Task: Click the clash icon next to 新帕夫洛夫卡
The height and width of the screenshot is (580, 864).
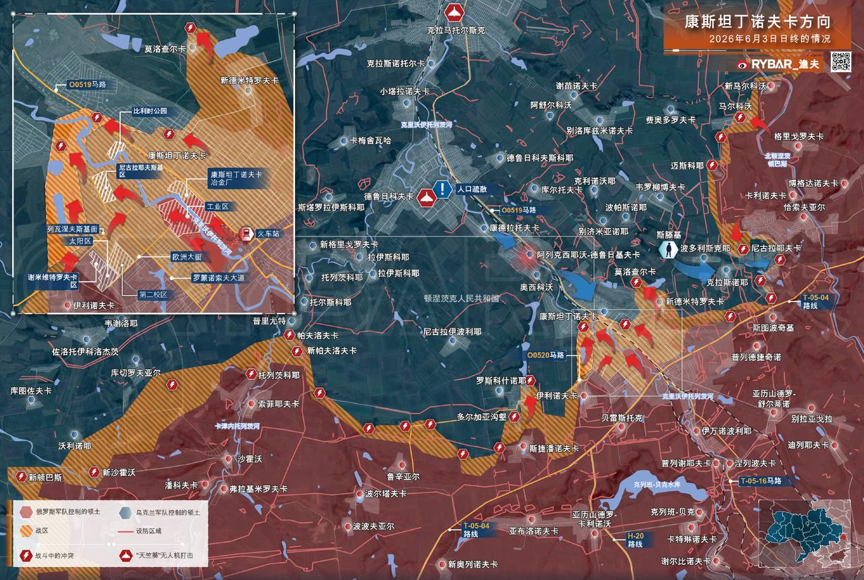Action: click(298, 351)
